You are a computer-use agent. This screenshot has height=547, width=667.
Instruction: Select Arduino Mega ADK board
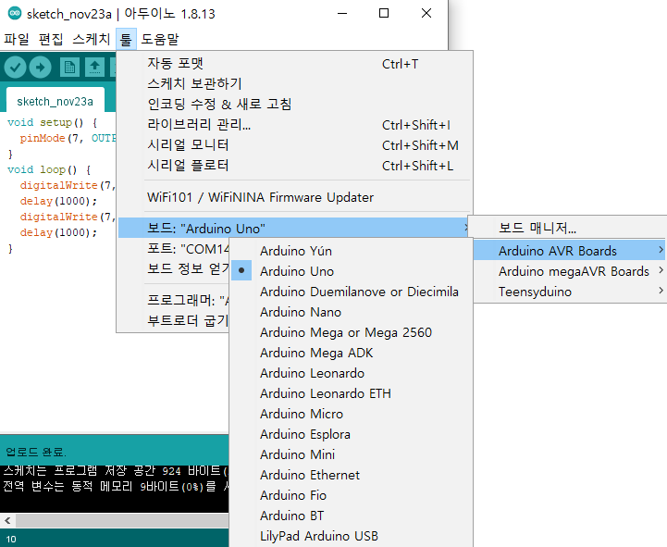[x=351, y=353]
